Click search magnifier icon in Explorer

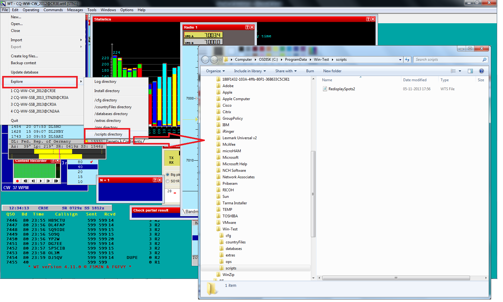[484, 60]
